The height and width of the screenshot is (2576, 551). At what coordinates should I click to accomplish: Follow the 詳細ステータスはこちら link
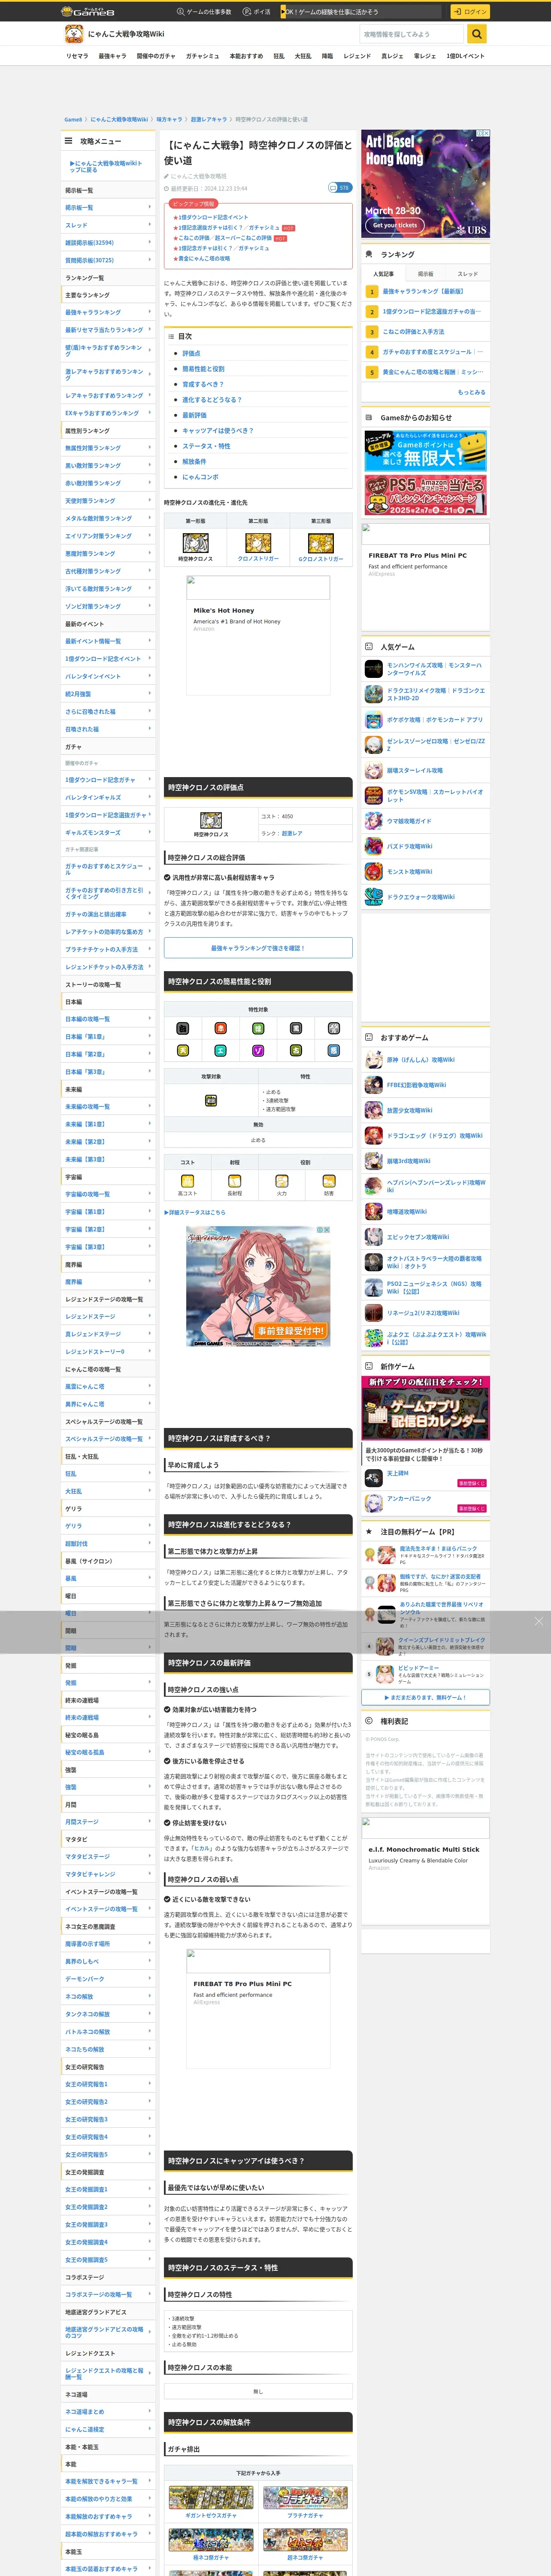tap(195, 1212)
